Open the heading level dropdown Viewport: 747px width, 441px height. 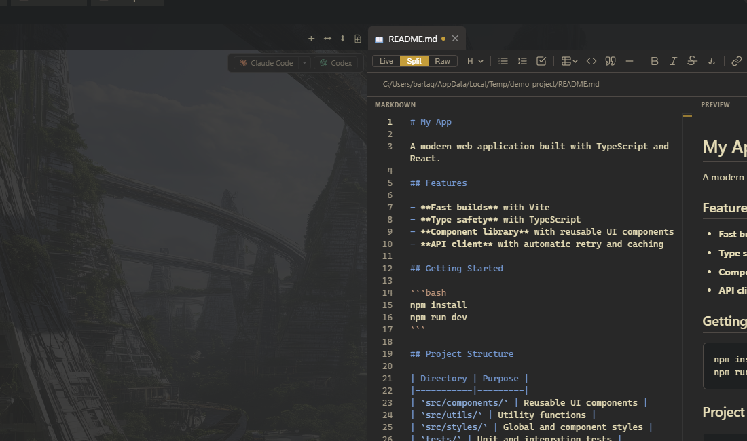coord(475,61)
